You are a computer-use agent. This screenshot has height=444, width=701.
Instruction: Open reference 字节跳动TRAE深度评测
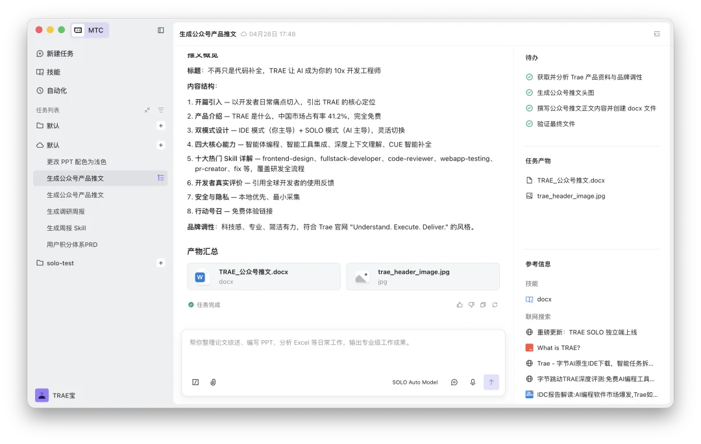590,379
